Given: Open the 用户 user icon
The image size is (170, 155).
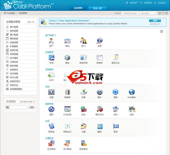Looking at the screenshot, I should 51,41.
